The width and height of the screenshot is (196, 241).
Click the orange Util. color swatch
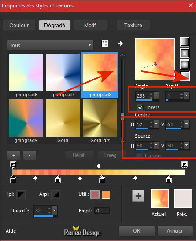pyautogui.click(x=106, y=195)
